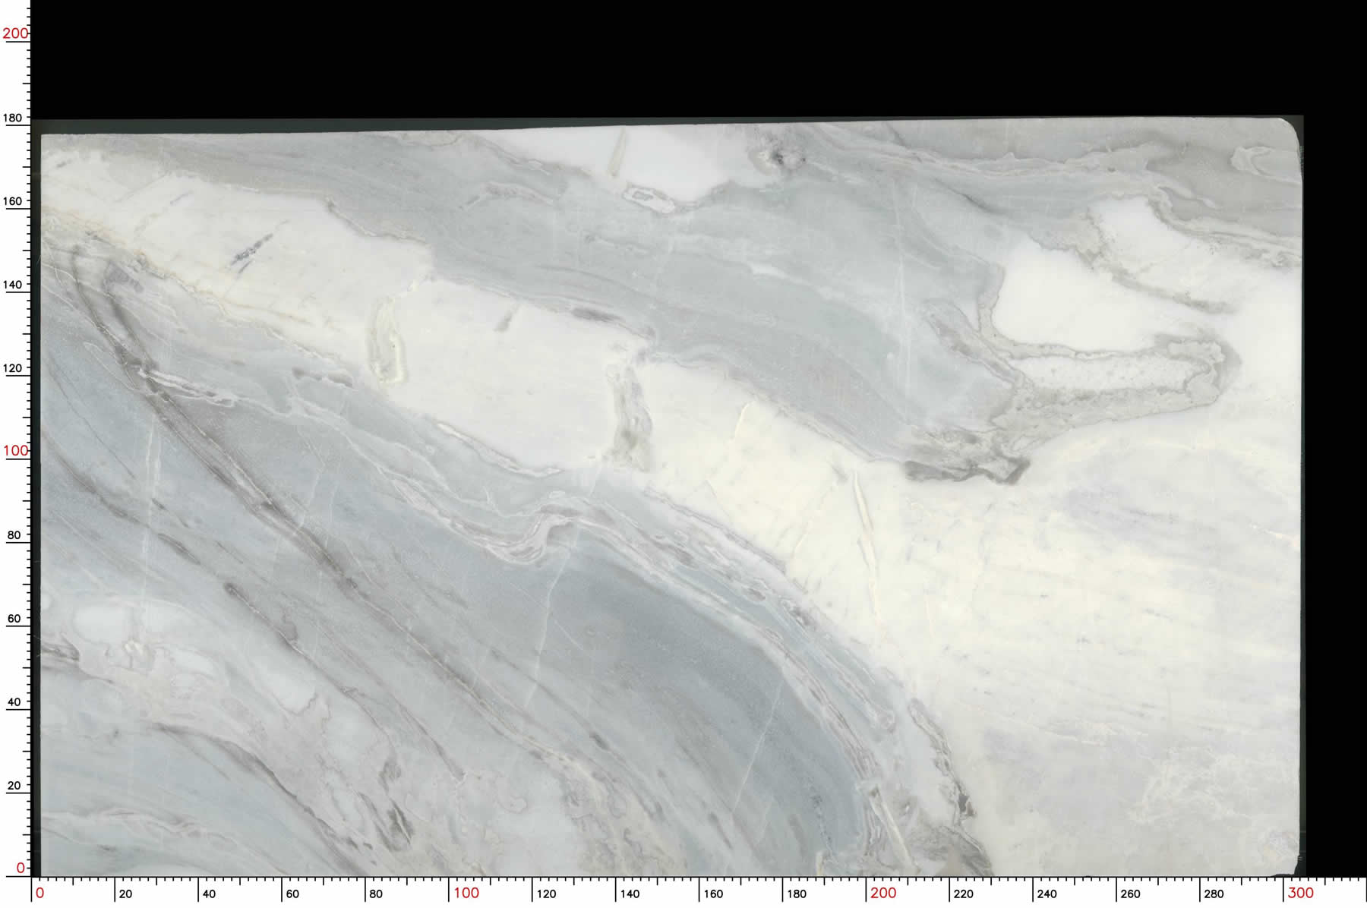
Task: Pick the 240 label on the bottom ruler
Action: click(x=1047, y=894)
